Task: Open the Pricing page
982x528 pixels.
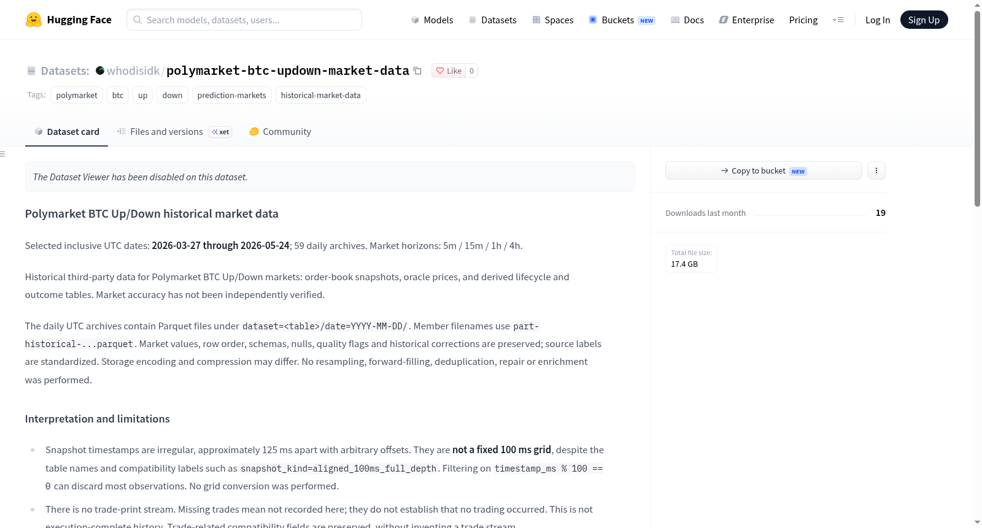Action: (x=803, y=20)
